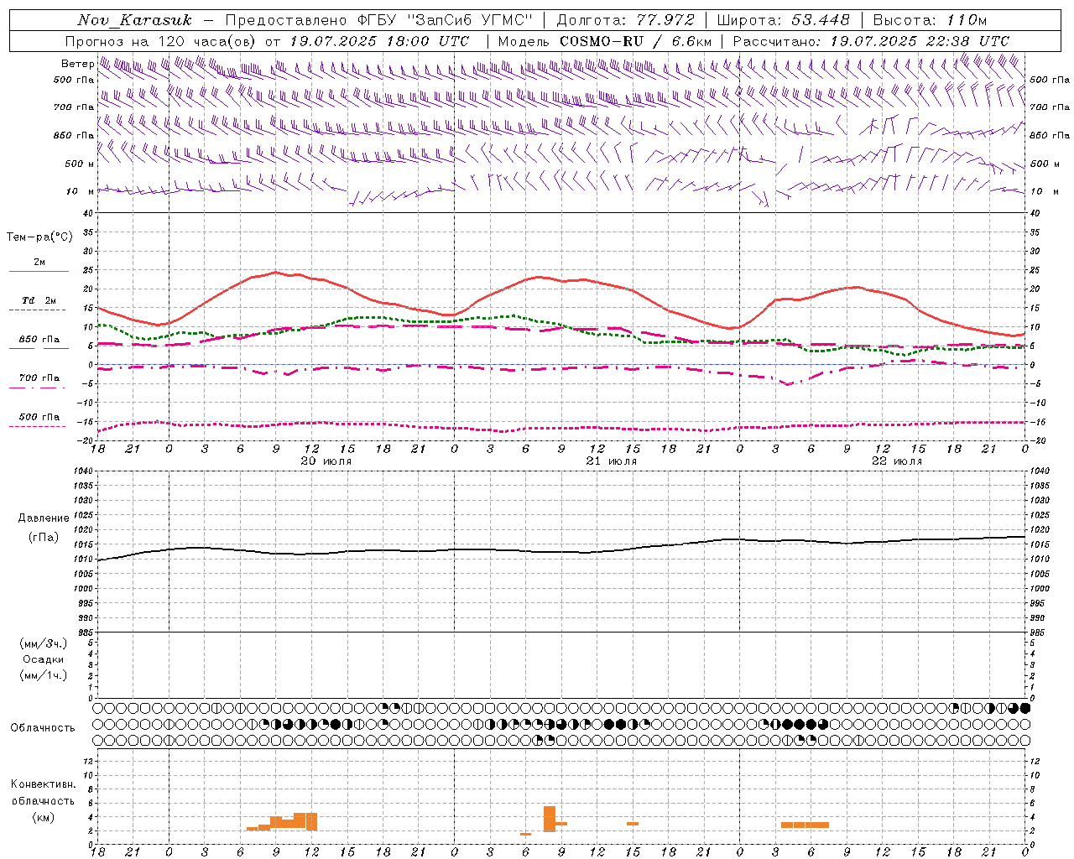The height and width of the screenshot is (859, 1074).
Task: Click the latitude value Широта: 53.448
Action: pos(784,20)
